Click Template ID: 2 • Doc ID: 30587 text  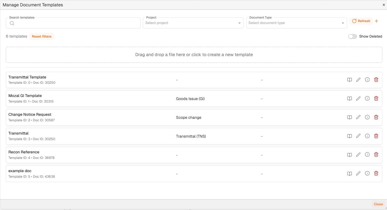(31, 120)
